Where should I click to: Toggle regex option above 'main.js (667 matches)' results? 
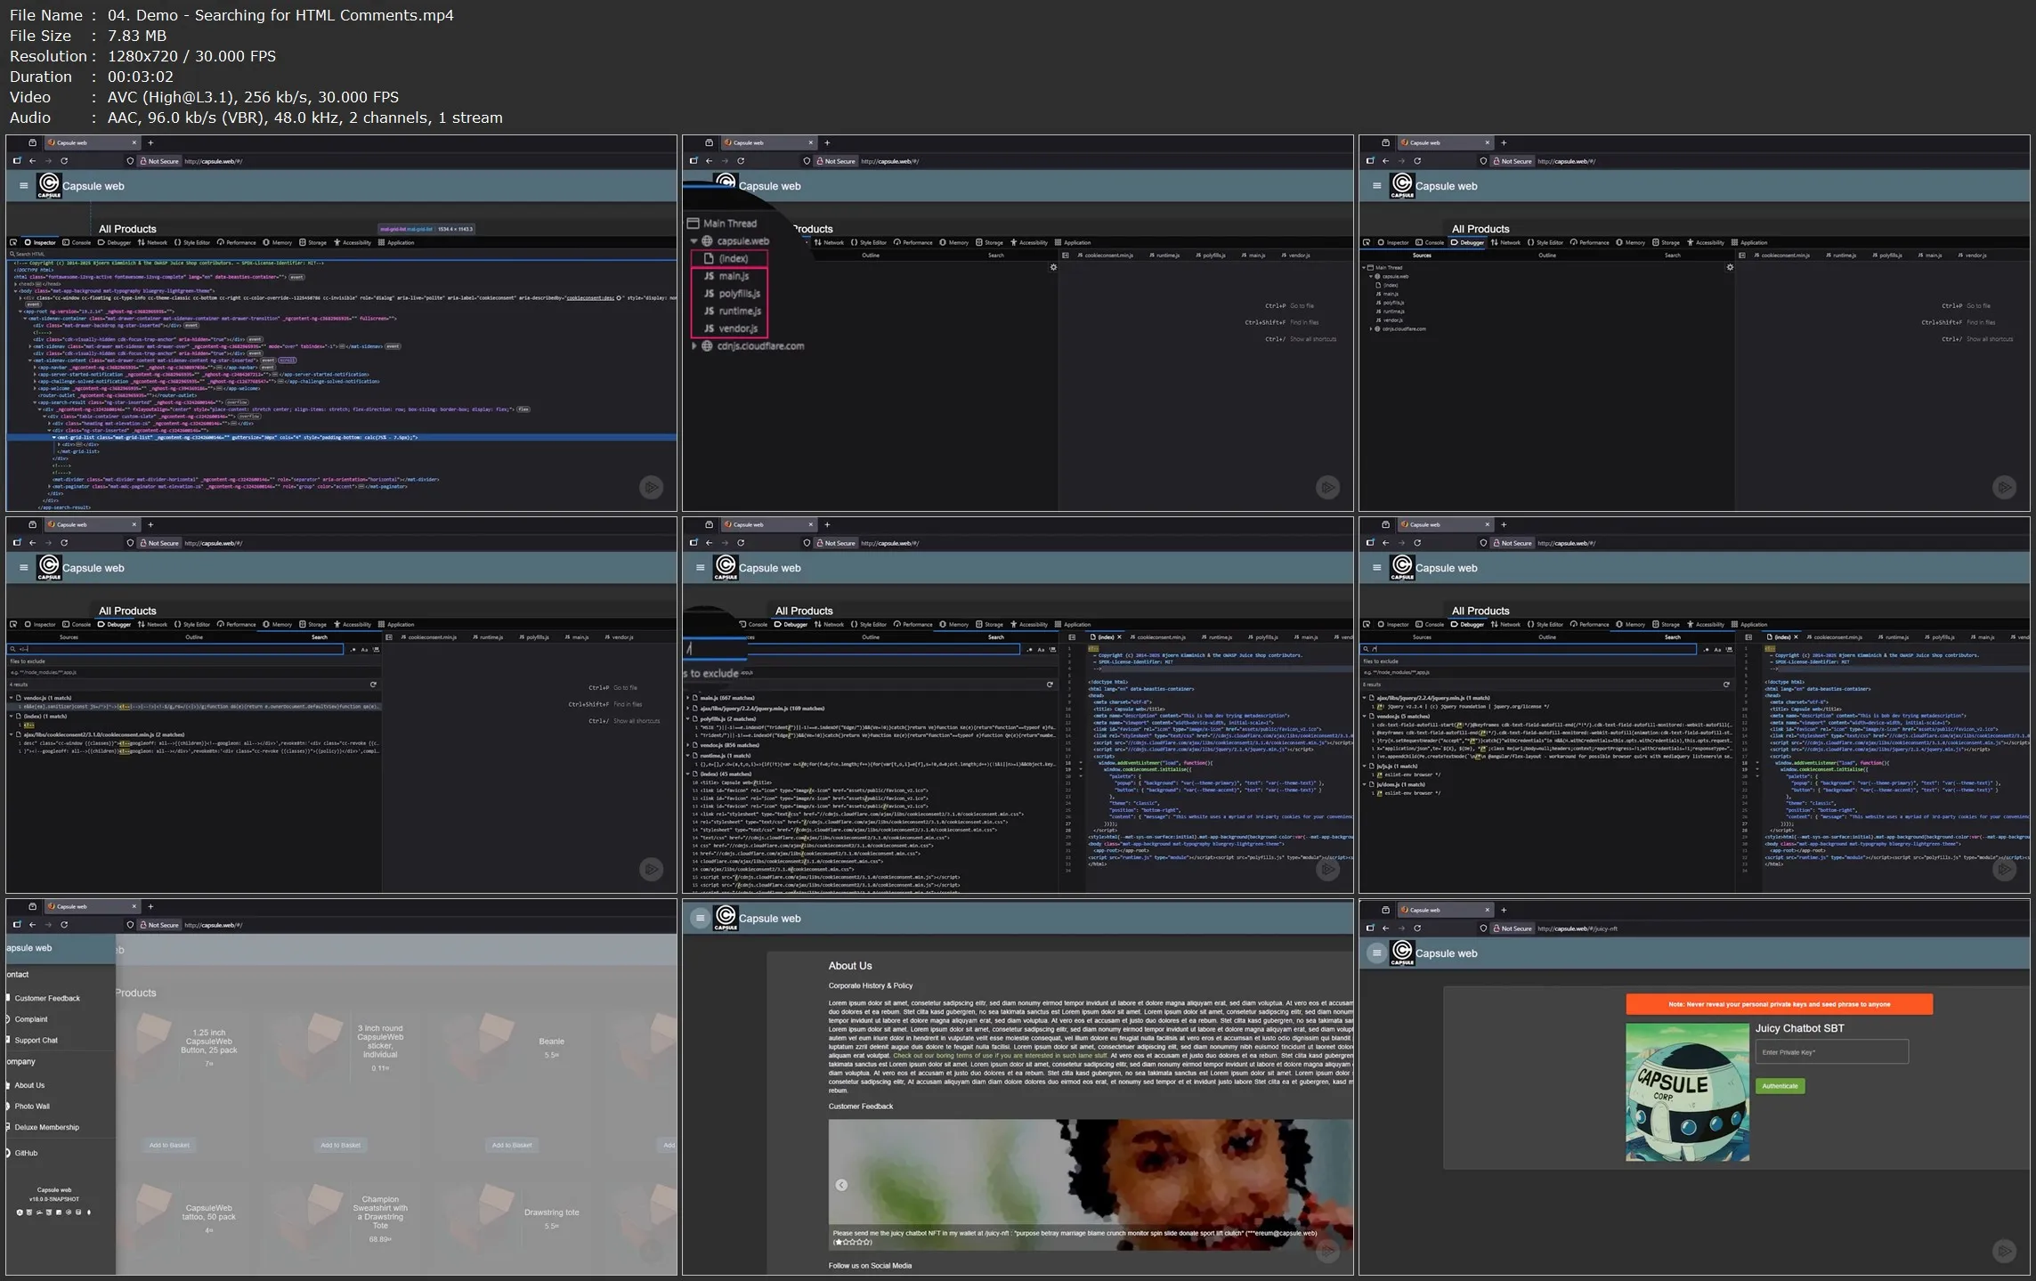coord(1029,650)
